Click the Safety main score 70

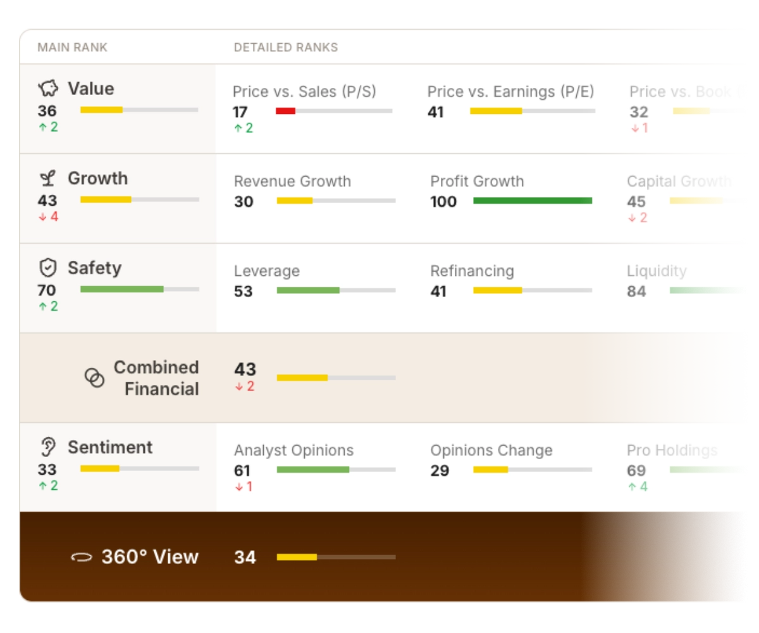coord(47,291)
